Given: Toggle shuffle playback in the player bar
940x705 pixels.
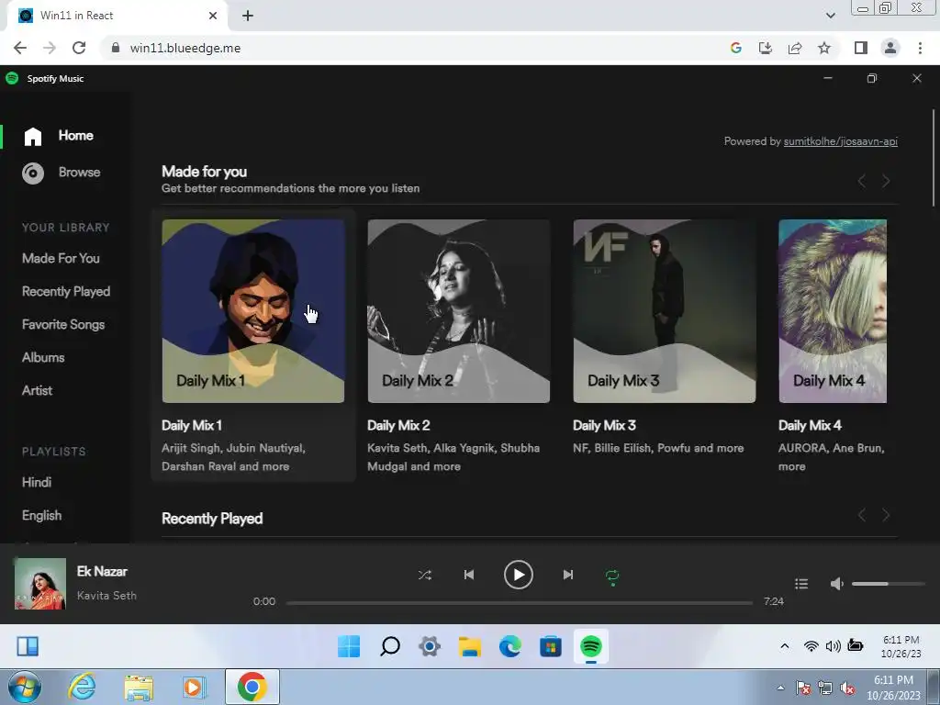Looking at the screenshot, I should tap(424, 575).
